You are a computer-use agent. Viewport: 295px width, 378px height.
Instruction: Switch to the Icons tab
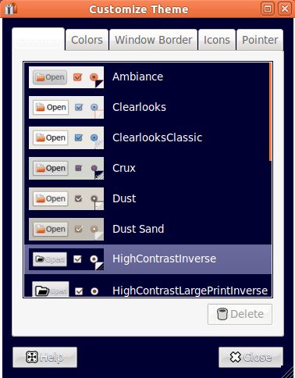click(x=217, y=40)
